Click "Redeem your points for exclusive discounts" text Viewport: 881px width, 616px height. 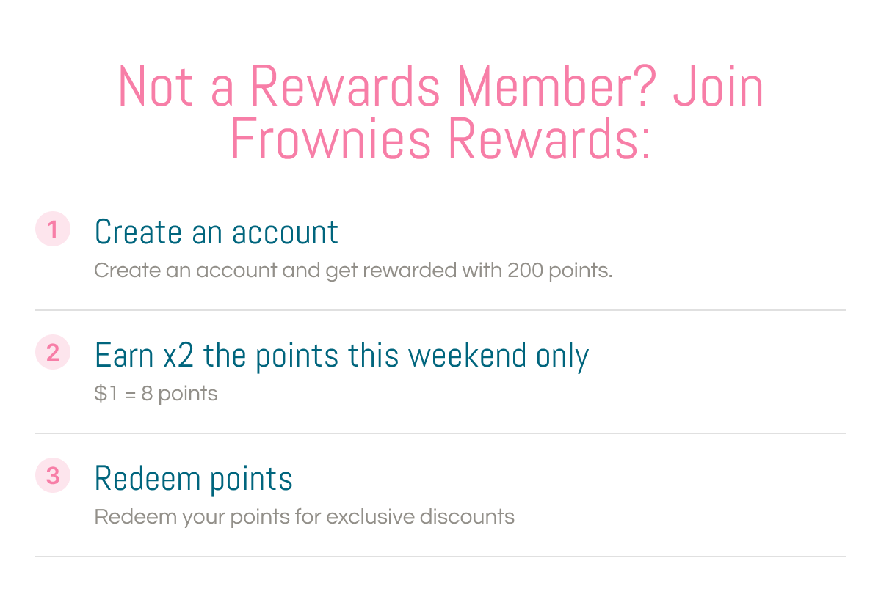[x=305, y=517]
